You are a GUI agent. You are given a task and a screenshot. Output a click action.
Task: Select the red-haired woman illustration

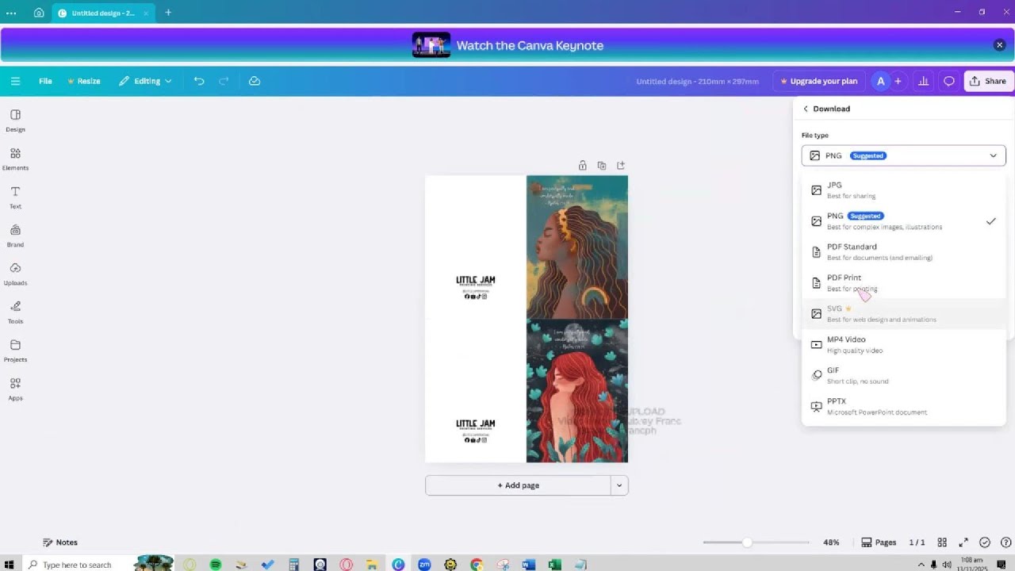coord(577,391)
